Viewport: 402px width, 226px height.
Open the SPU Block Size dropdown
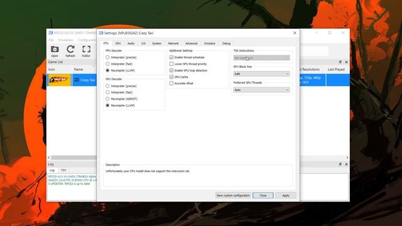(261, 74)
